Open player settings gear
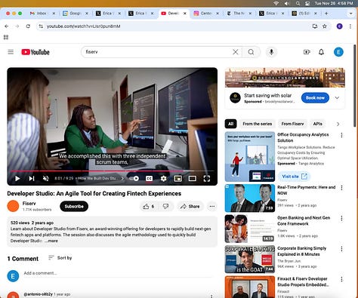The width and height of the screenshot is (358, 298). pos(163,179)
